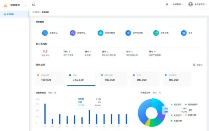Click the system administrator avatar

tap(190, 4)
